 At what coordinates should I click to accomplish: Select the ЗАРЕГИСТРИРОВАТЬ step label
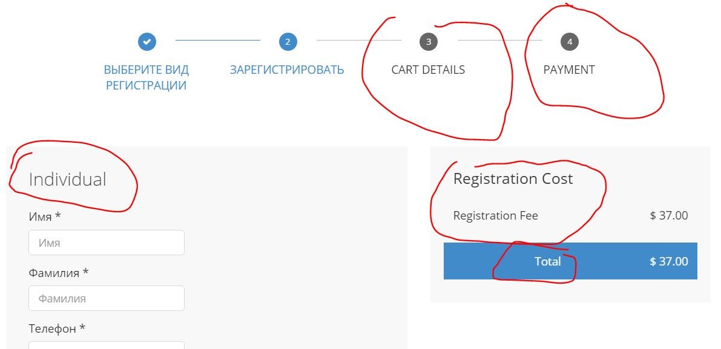(287, 70)
